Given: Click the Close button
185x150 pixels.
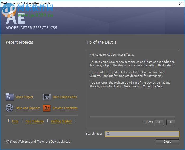Looking at the screenshot, I should point(167,142).
